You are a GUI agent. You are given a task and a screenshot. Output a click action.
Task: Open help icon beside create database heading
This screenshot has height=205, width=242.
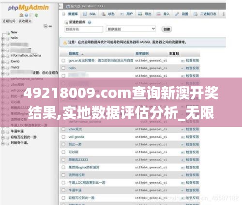pyautogui.click(x=90, y=22)
